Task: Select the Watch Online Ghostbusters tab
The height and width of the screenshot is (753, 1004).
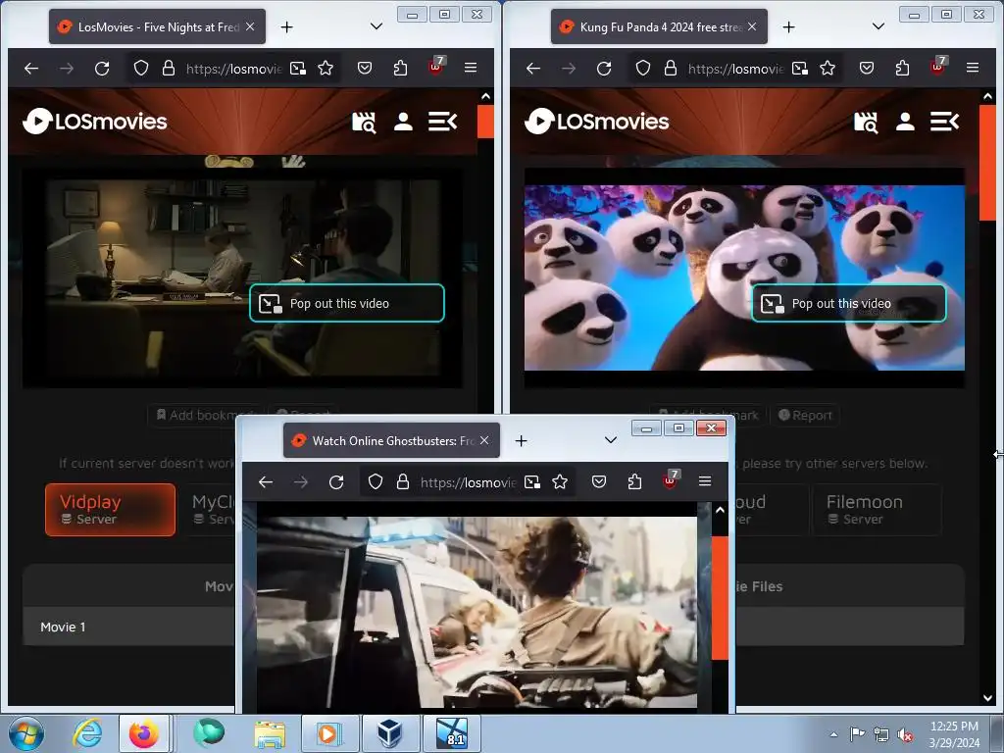Action: pos(391,440)
